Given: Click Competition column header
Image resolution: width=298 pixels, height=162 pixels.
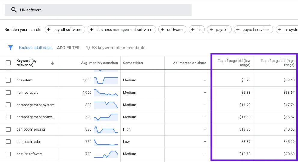Looking at the screenshot, I should click(x=133, y=63).
